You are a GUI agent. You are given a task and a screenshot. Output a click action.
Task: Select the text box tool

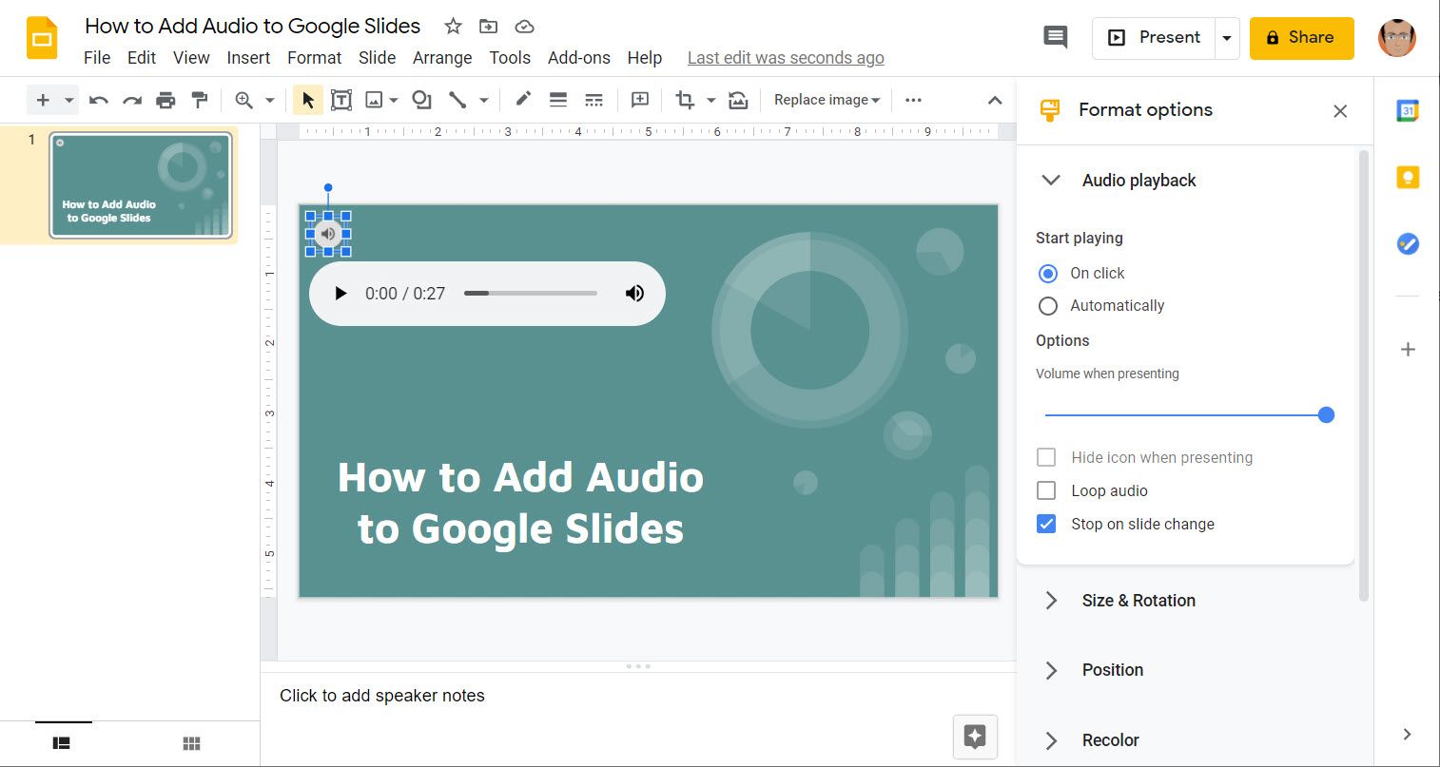pyautogui.click(x=341, y=100)
